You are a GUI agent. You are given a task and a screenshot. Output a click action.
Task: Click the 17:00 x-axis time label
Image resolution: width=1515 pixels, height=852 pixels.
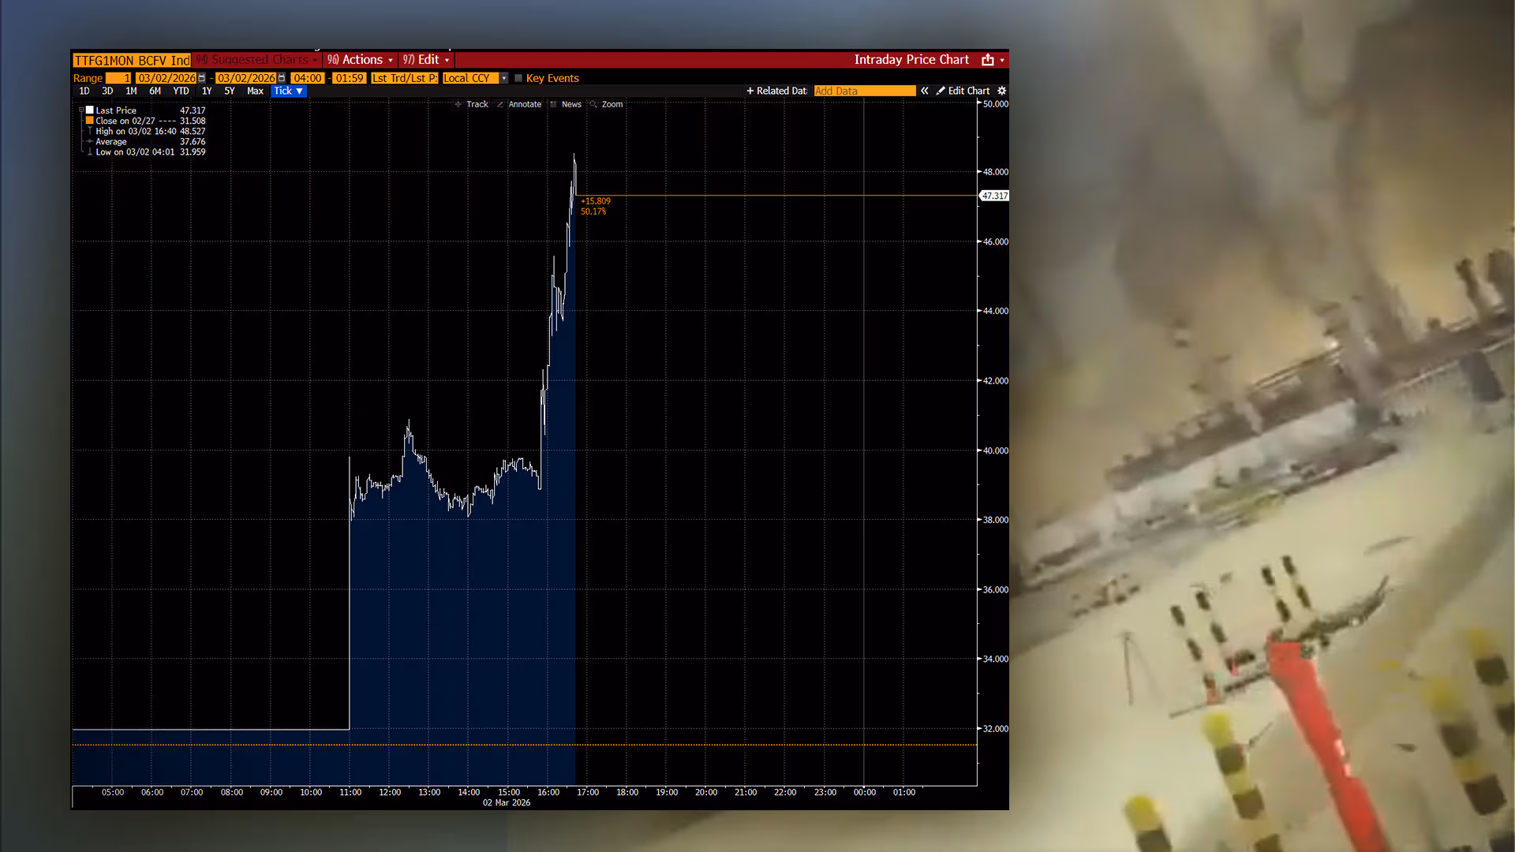point(588,792)
